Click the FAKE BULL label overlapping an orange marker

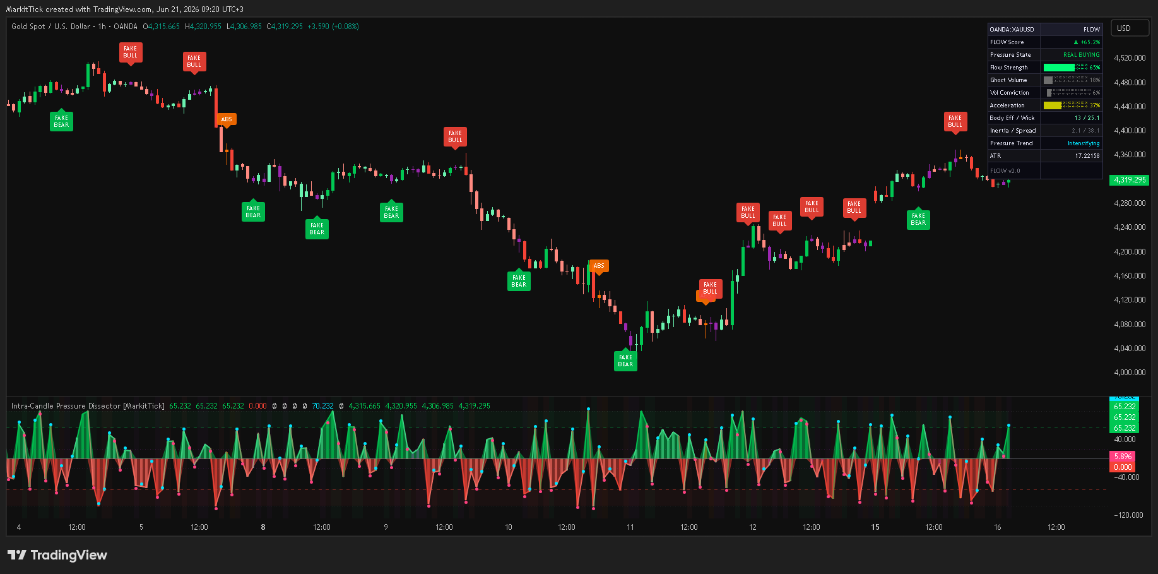710,288
